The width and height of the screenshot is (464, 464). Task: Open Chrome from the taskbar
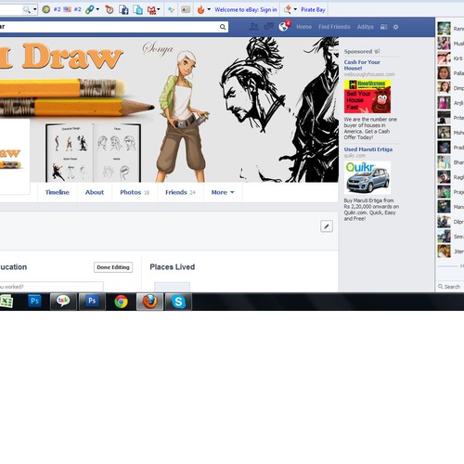[121, 302]
